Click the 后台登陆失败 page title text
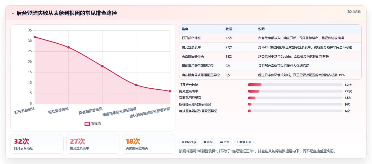Screen dimensions: 372x164 click(67, 13)
